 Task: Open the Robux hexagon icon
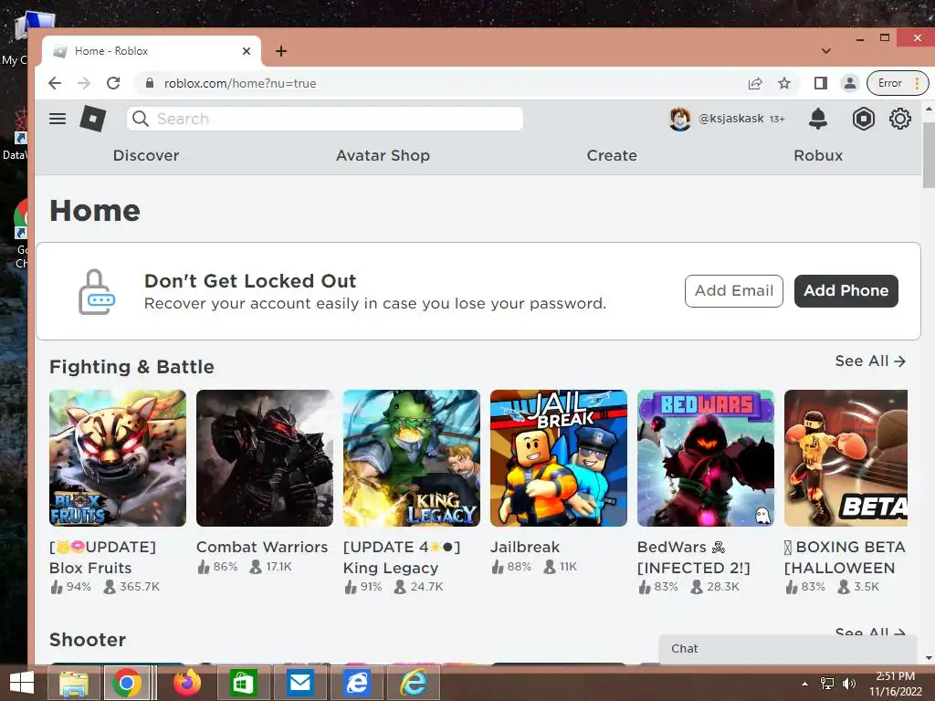click(863, 119)
